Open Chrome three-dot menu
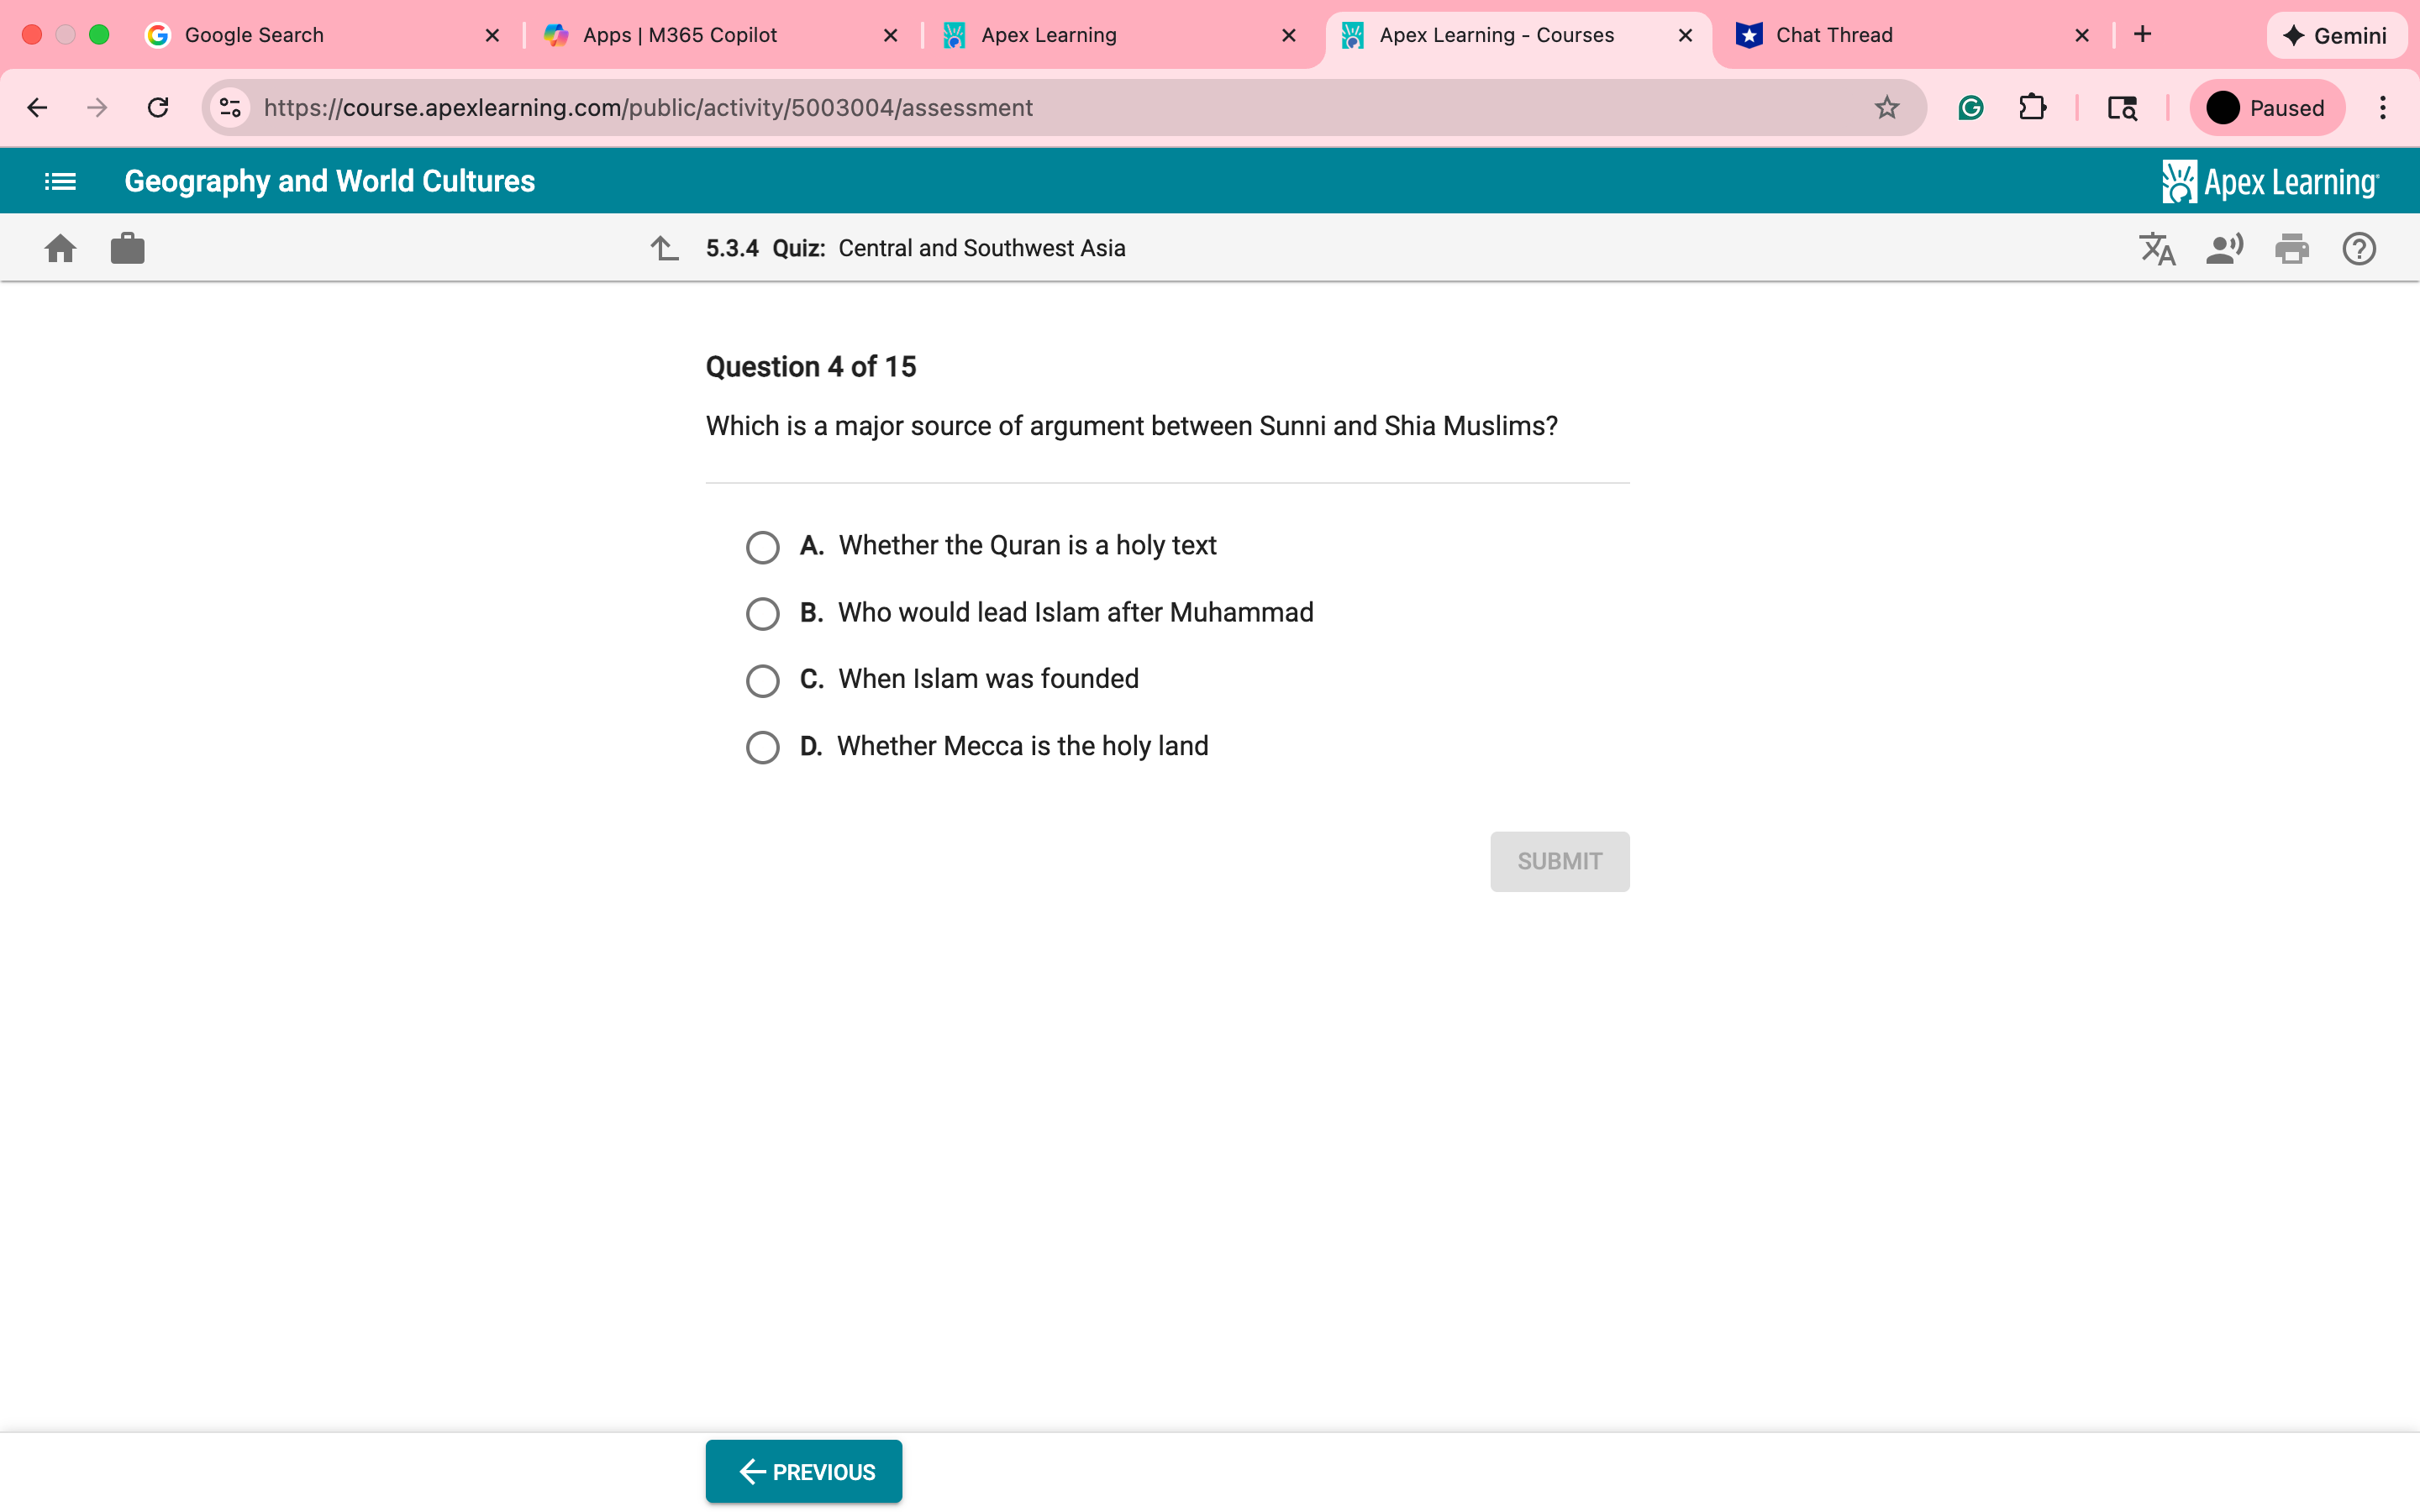 tap(2382, 107)
